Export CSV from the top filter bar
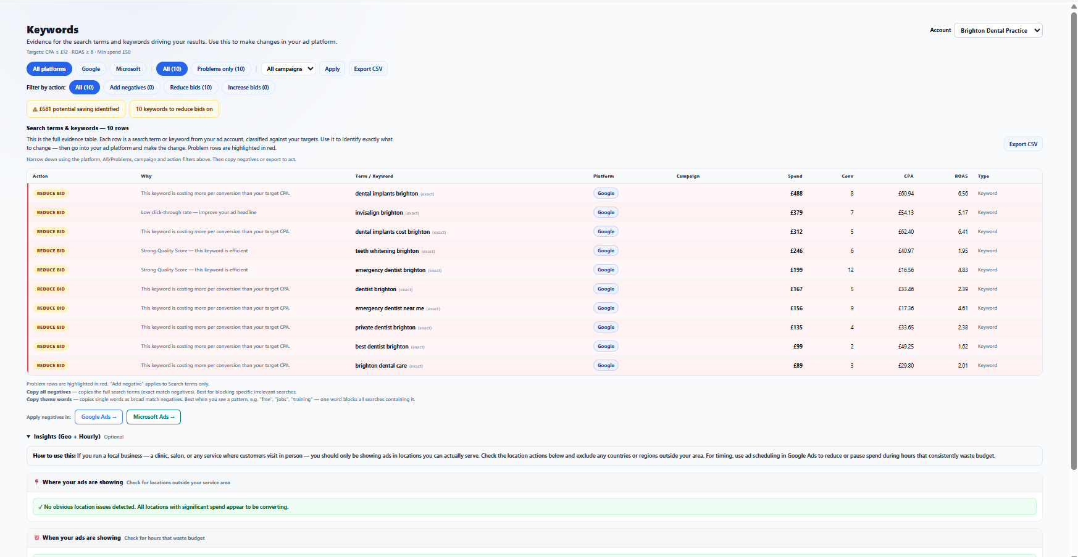 [368, 69]
